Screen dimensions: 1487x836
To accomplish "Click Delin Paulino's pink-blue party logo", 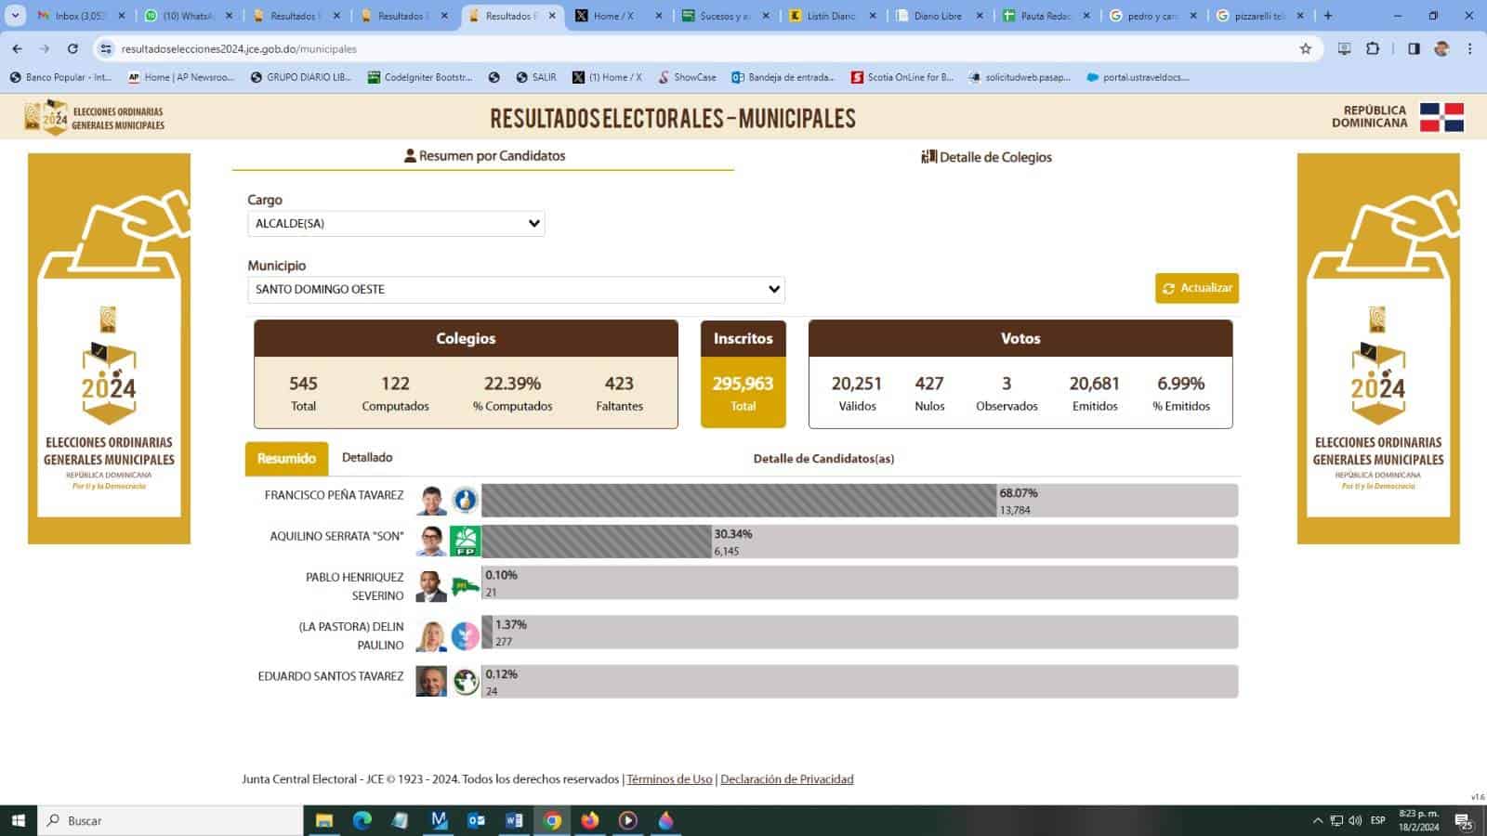I will click(x=465, y=635).
